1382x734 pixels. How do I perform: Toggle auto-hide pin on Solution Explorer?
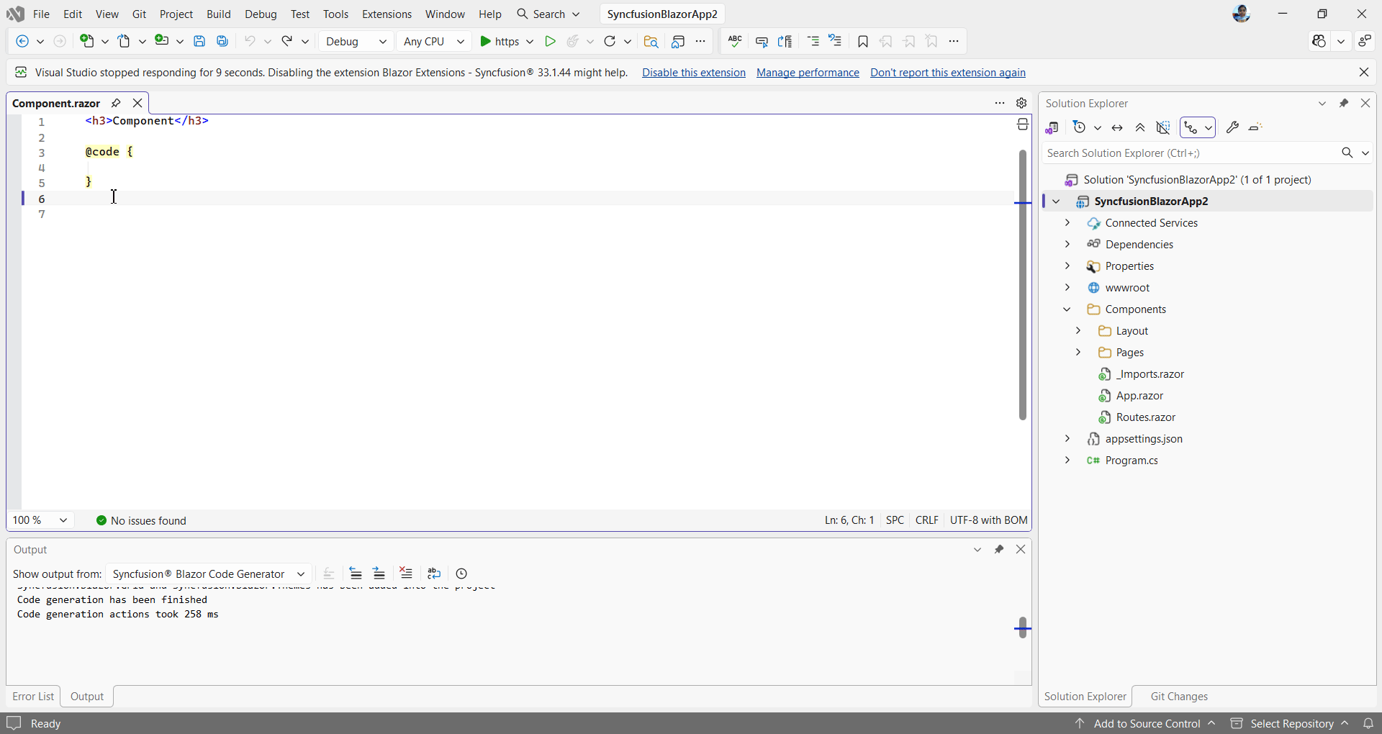(x=1344, y=103)
